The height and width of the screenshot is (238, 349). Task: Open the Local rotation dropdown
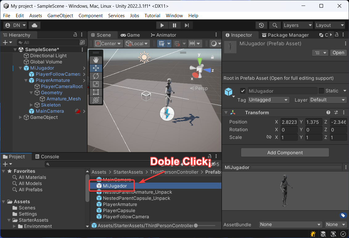tap(137, 43)
